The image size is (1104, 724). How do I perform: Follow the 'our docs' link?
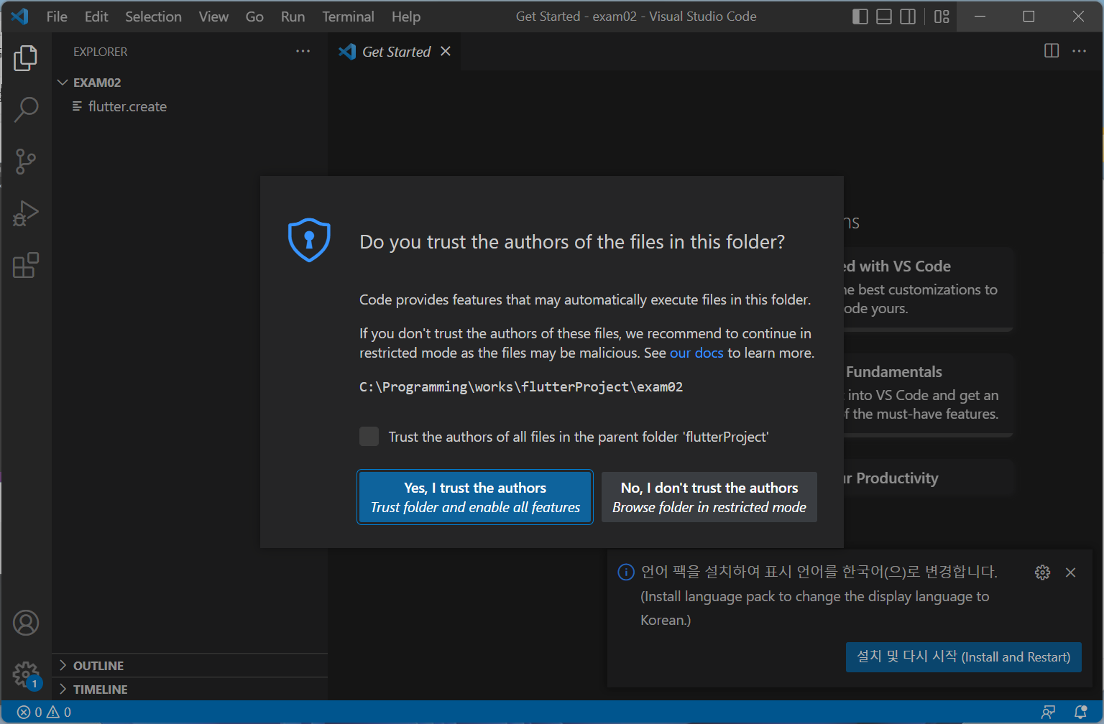click(696, 353)
